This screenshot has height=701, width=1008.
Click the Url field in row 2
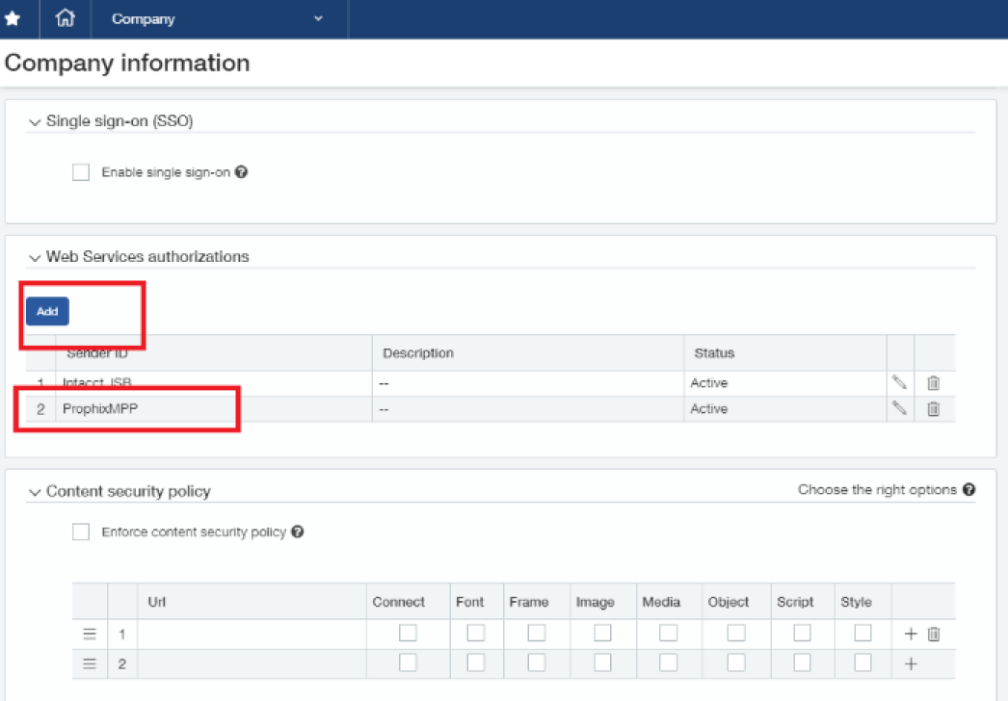(252, 663)
